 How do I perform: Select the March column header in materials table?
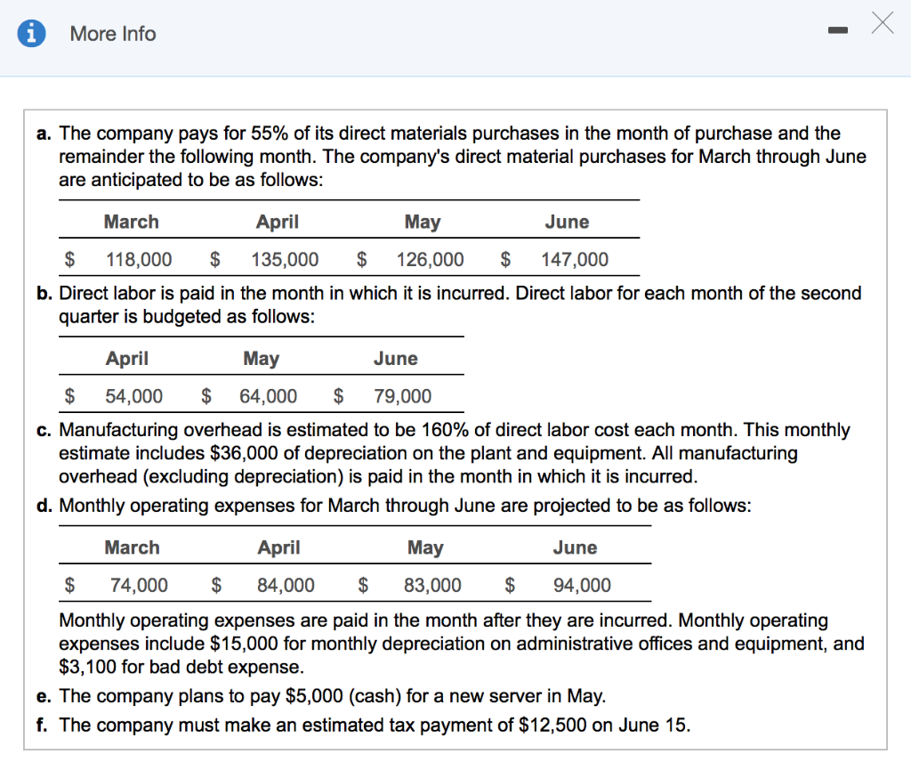click(x=132, y=222)
